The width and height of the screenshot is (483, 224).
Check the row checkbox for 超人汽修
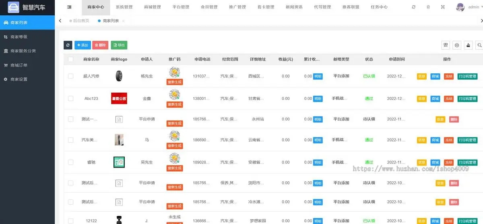point(71,76)
